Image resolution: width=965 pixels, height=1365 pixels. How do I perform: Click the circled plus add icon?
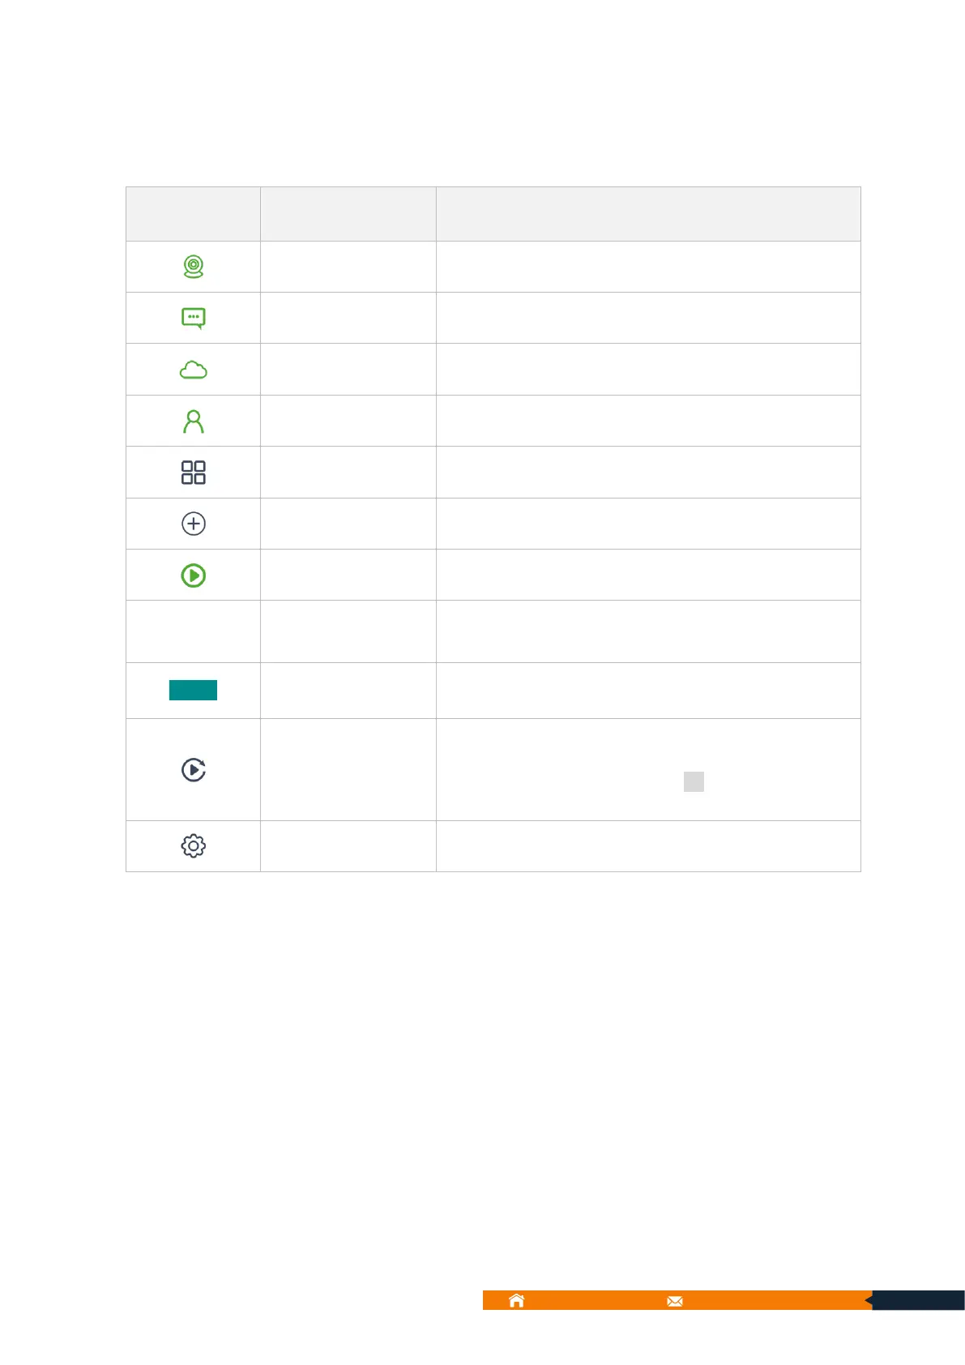pyautogui.click(x=193, y=524)
